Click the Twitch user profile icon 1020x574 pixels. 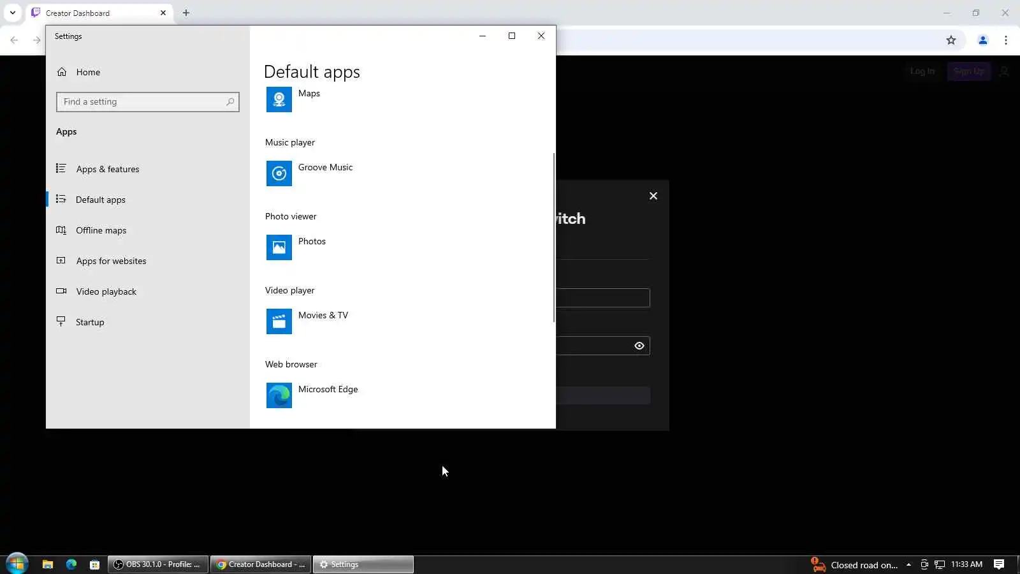[1005, 71]
